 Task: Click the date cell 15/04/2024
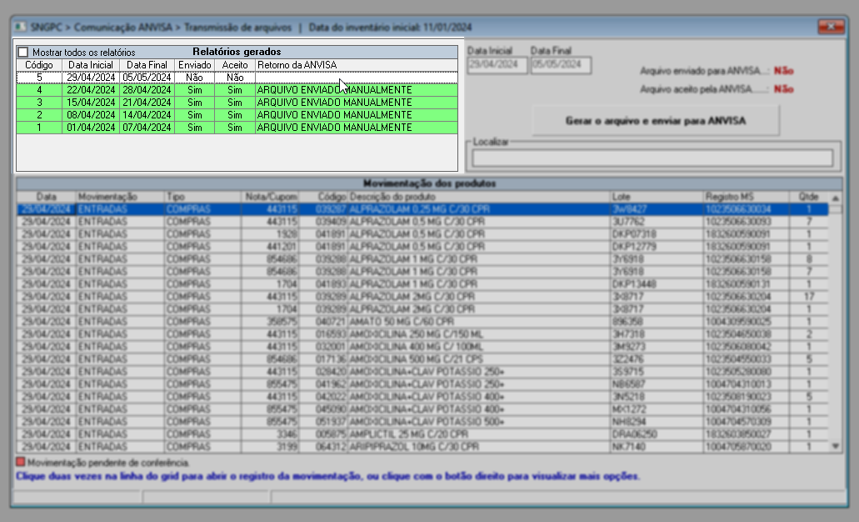91,103
